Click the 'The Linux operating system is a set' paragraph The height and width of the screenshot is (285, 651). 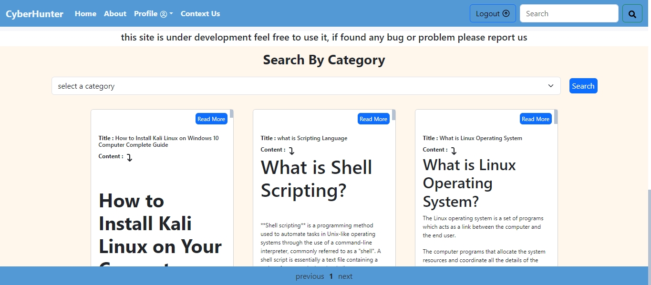(483, 227)
